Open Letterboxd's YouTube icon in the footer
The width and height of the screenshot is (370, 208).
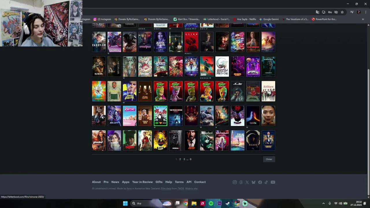tap(273, 182)
